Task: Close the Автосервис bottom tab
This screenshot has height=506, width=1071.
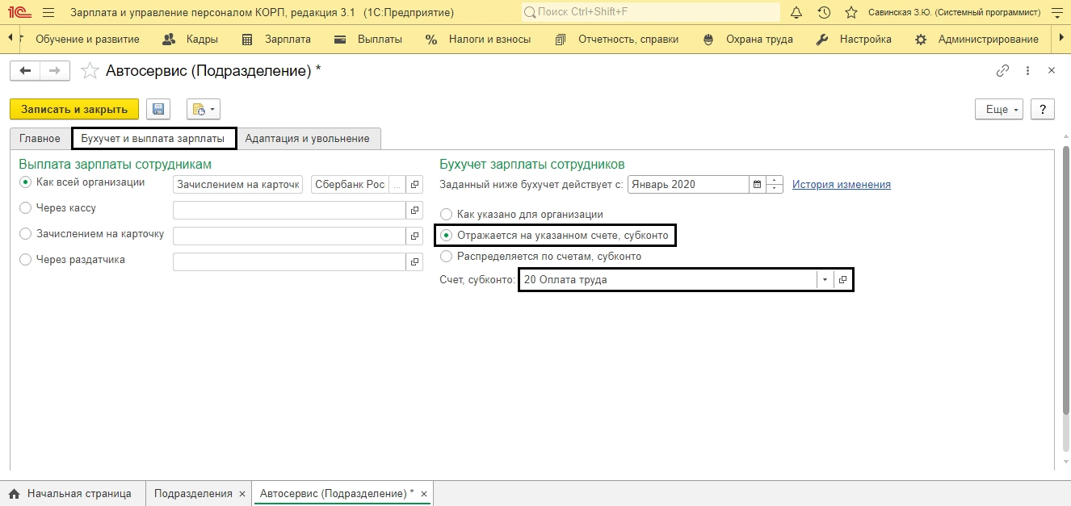Action: pos(423,493)
